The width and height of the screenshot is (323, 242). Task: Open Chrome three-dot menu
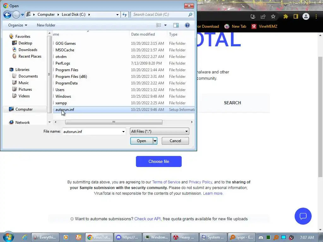316,16
